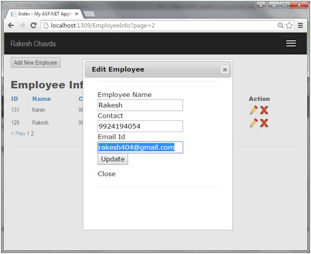The width and height of the screenshot is (311, 254).
Task: Click the Add New Employee button
Action: 35,63
